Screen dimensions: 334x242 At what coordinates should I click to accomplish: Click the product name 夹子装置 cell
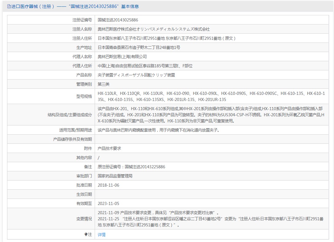tap(136, 75)
